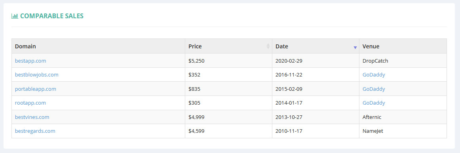
Task: Click the Date column descending sort arrow
Action: coord(355,48)
